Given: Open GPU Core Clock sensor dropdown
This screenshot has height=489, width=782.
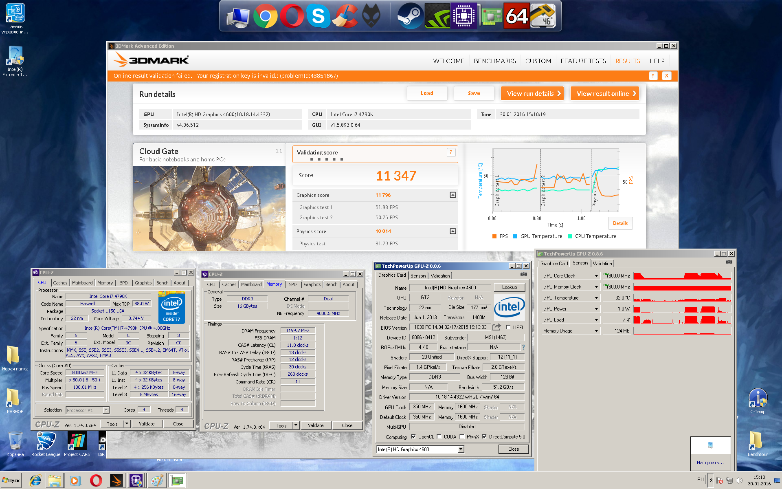Looking at the screenshot, I should pyautogui.click(x=596, y=276).
